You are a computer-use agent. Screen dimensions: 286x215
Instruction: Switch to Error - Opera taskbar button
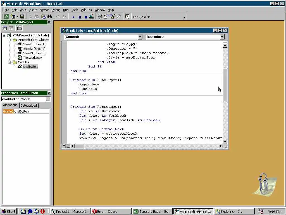pyautogui.click(x=111, y=212)
